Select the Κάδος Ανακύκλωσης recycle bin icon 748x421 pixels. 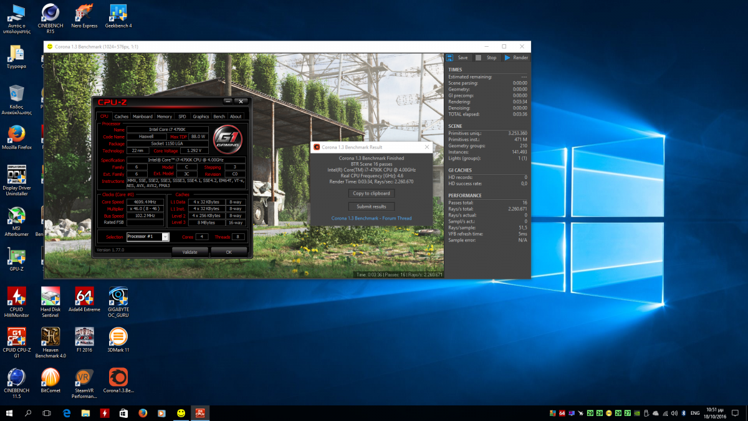click(x=16, y=100)
